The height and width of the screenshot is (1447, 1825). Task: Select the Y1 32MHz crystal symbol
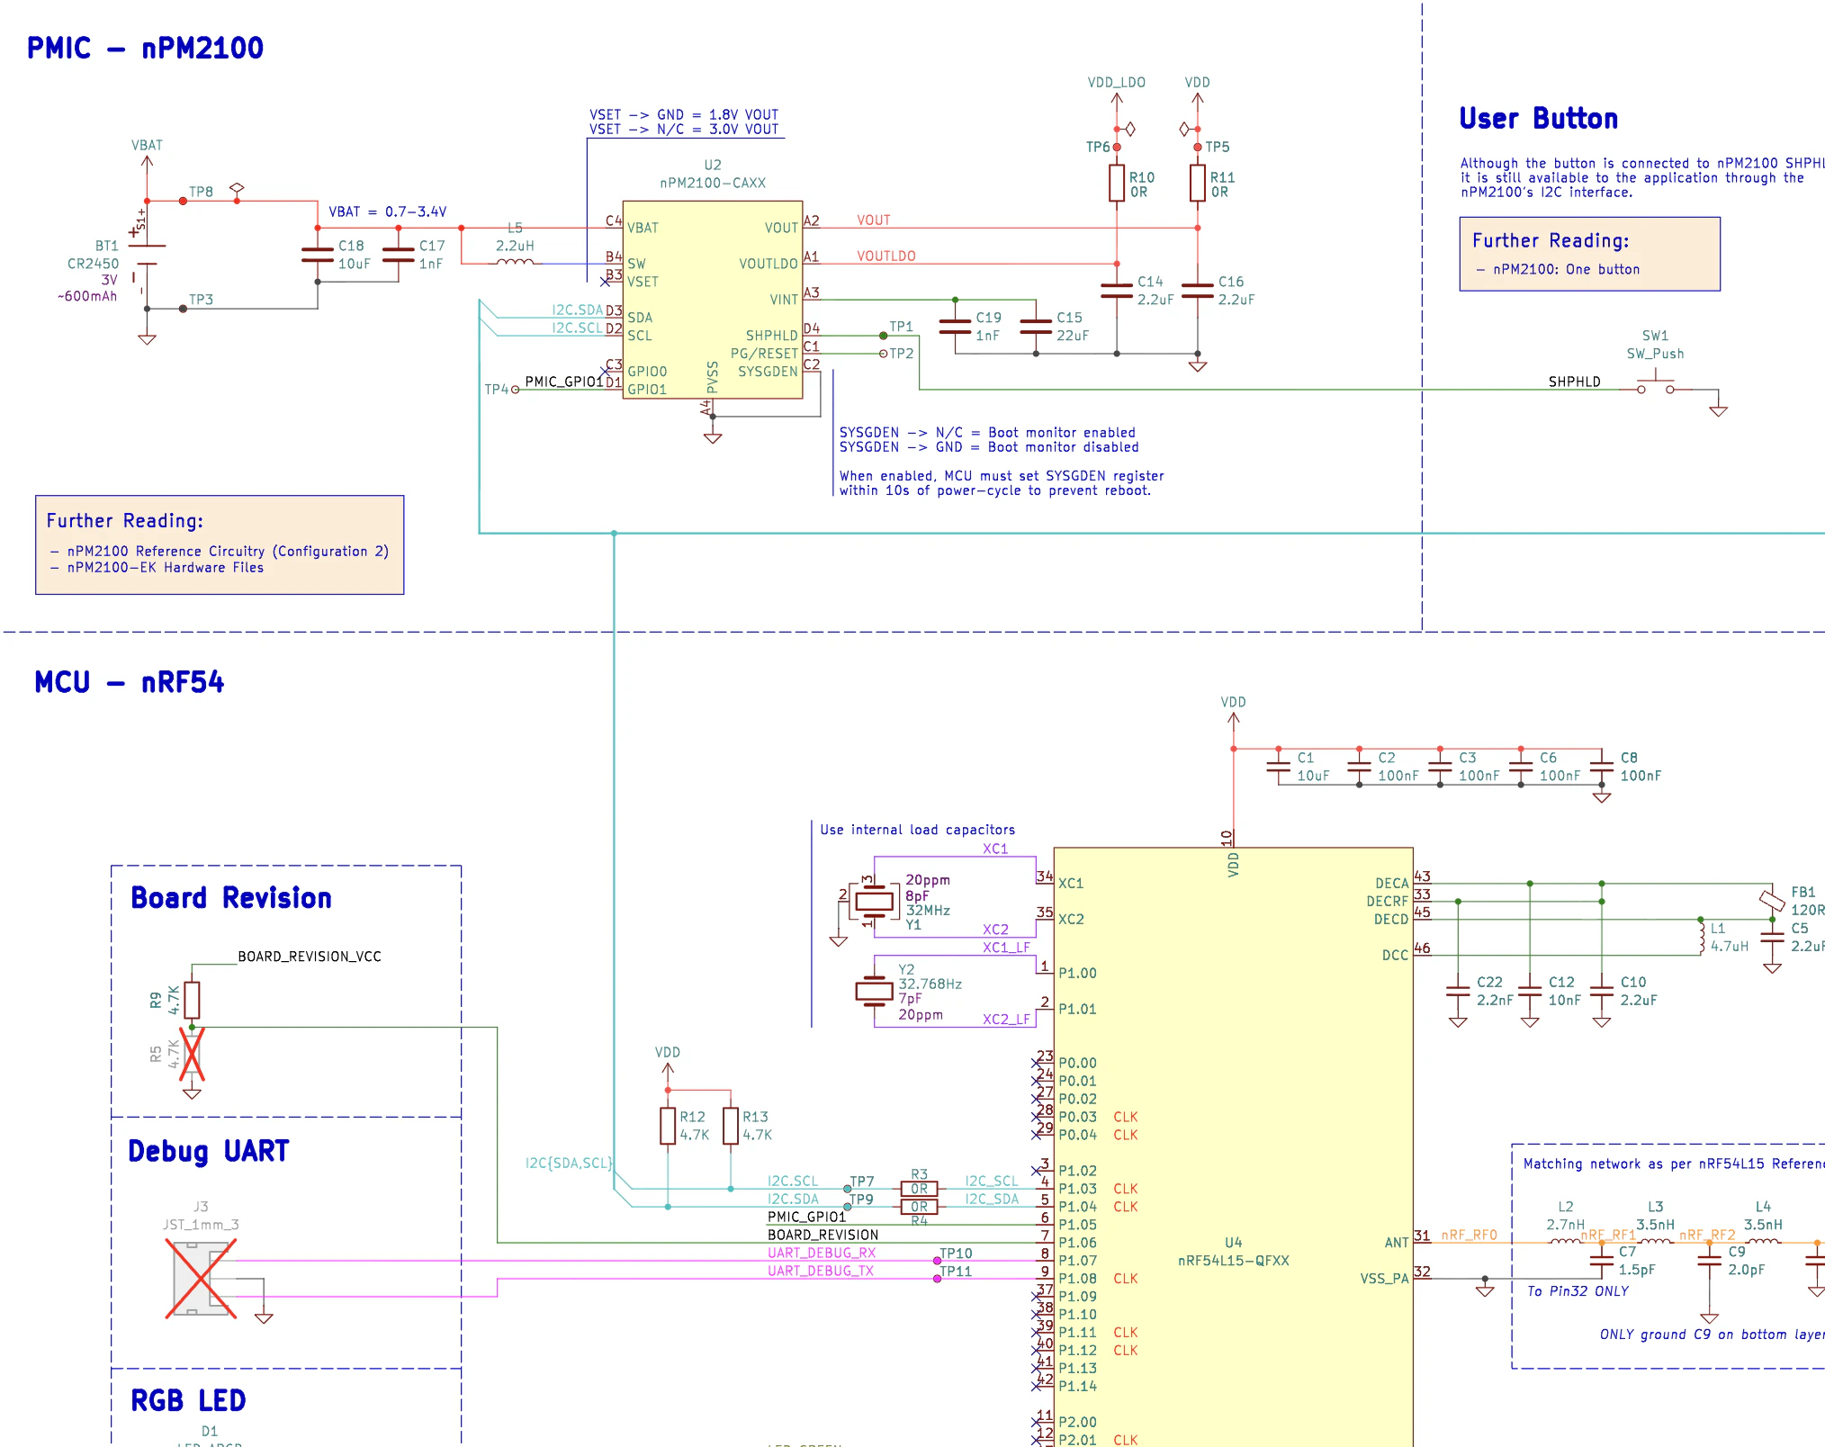[874, 901]
